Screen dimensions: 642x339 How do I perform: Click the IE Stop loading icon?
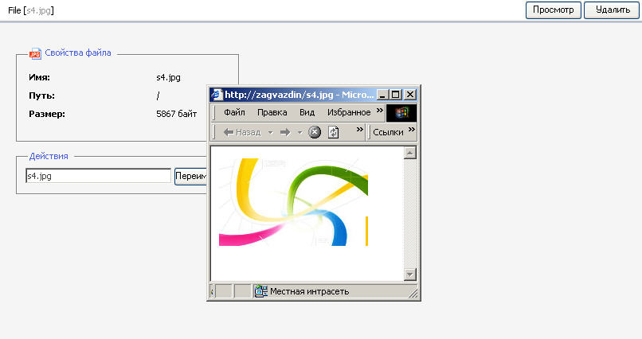coord(315,132)
